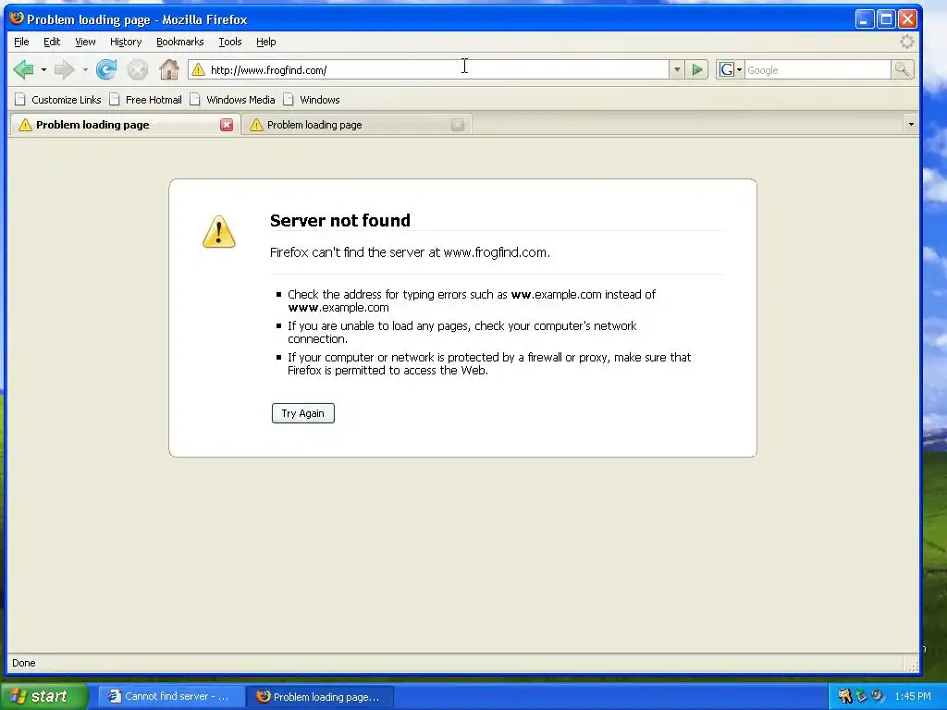
Task: Click the 1:45 PM clock
Action: [x=913, y=696]
